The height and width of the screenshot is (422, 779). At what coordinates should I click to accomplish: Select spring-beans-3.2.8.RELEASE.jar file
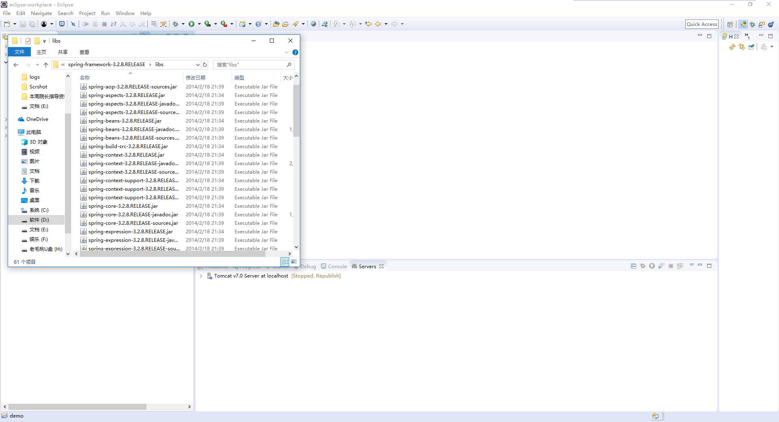pos(125,121)
